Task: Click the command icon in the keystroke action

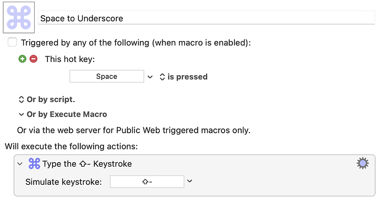Action: point(34,163)
